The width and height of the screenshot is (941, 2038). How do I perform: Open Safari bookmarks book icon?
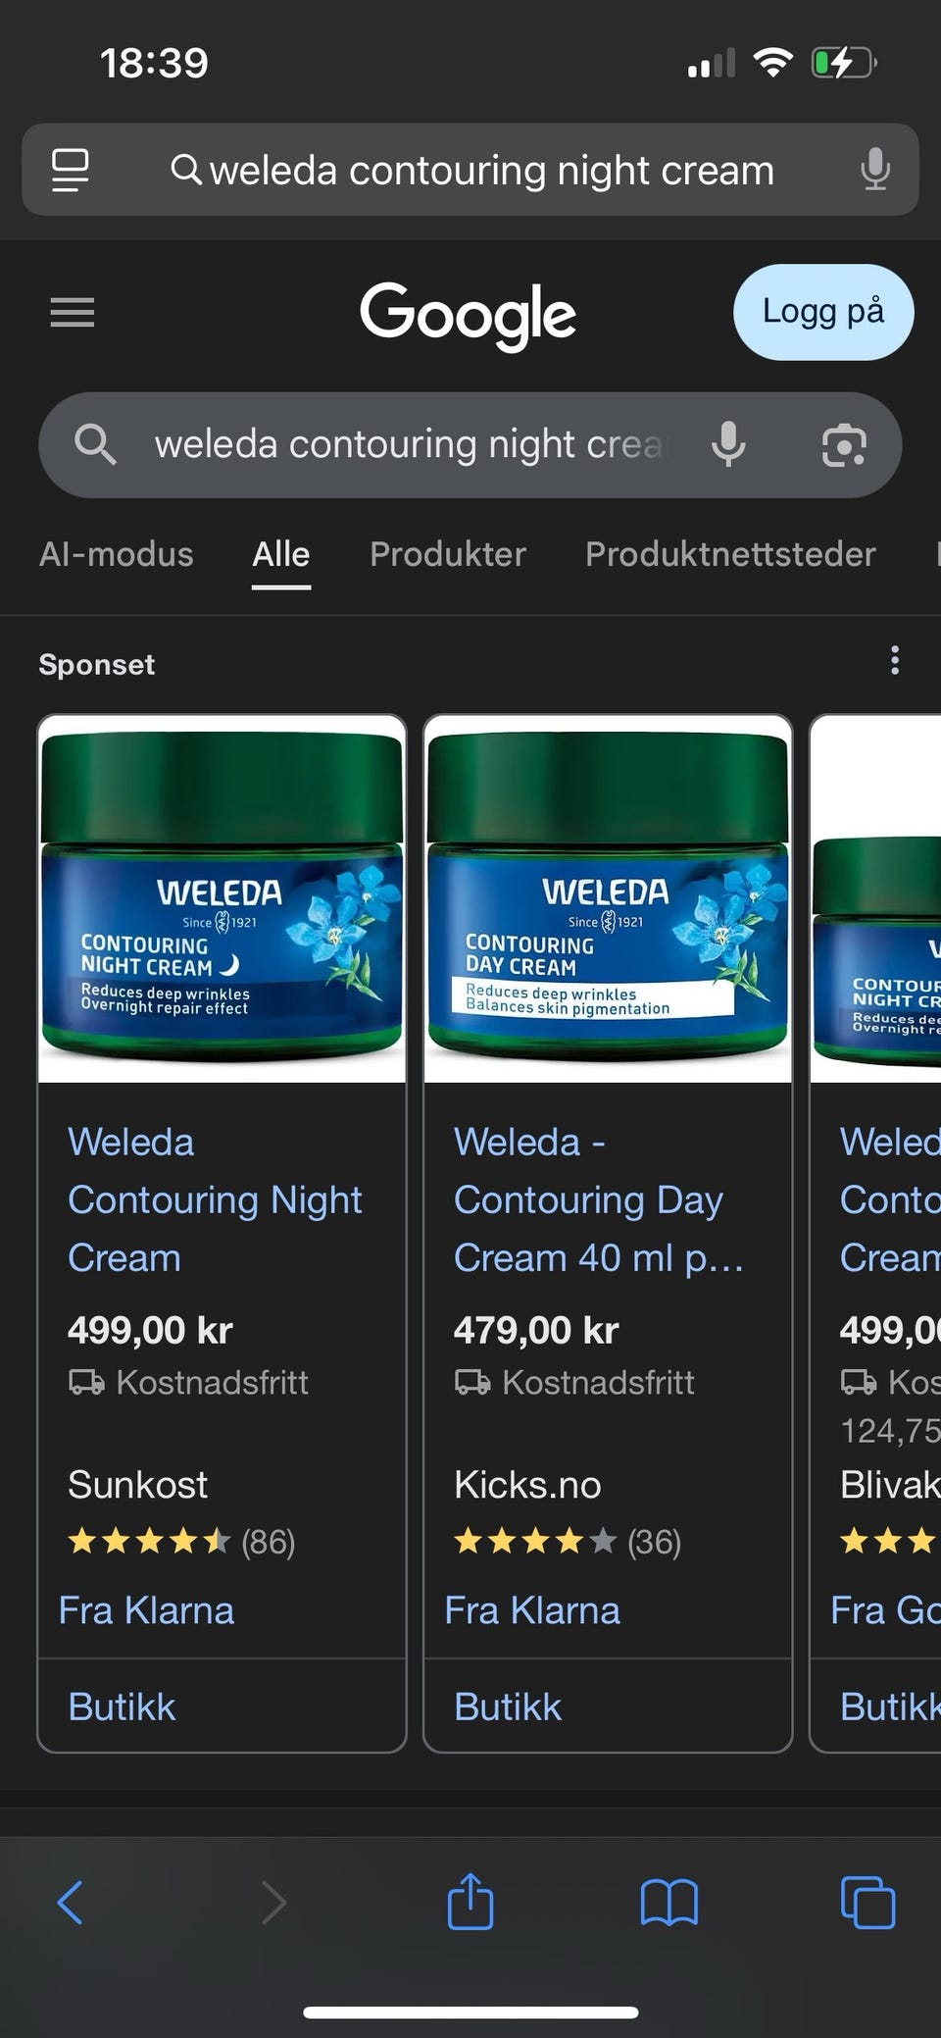point(669,1903)
